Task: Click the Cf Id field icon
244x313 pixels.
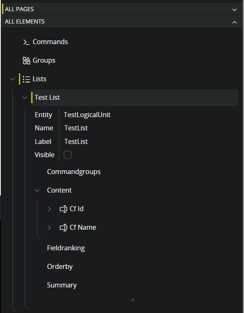Action: (63, 209)
